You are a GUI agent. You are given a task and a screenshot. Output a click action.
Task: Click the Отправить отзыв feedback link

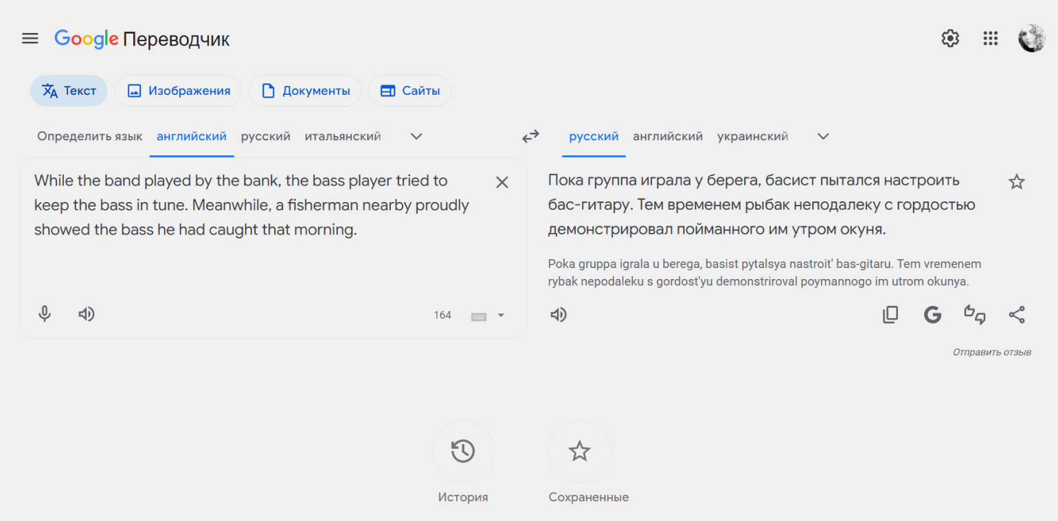tap(991, 352)
